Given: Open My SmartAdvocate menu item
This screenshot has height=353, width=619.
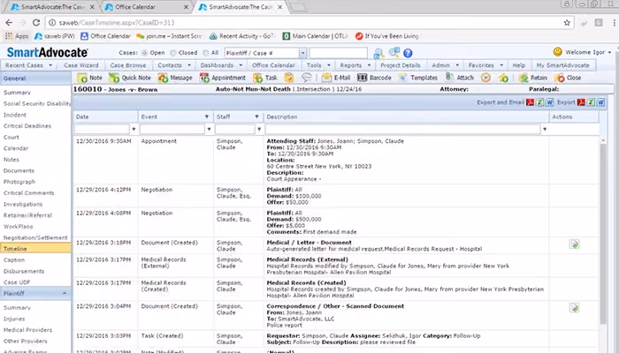Looking at the screenshot, I should 562,65.
